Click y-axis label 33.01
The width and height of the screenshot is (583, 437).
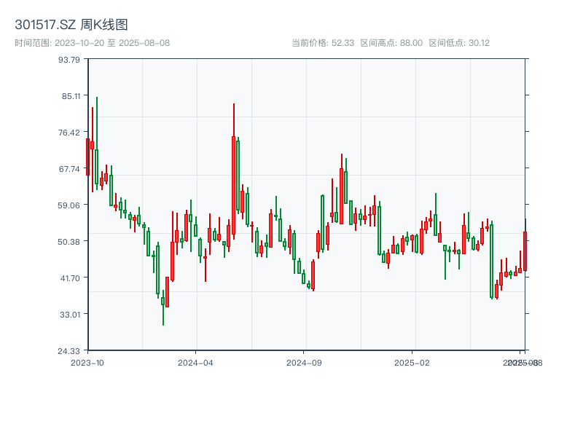pyautogui.click(x=70, y=315)
